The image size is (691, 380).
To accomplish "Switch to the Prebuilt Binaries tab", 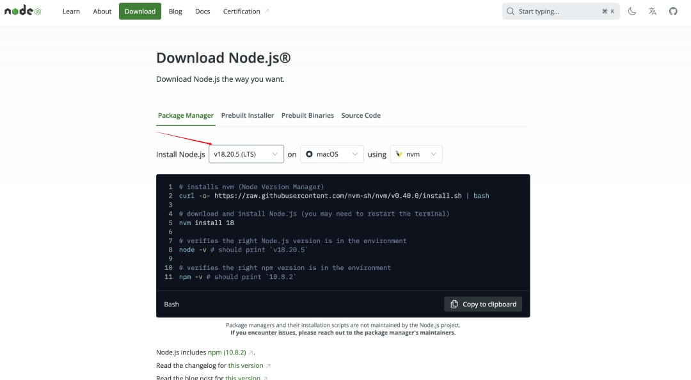I will 308,116.
